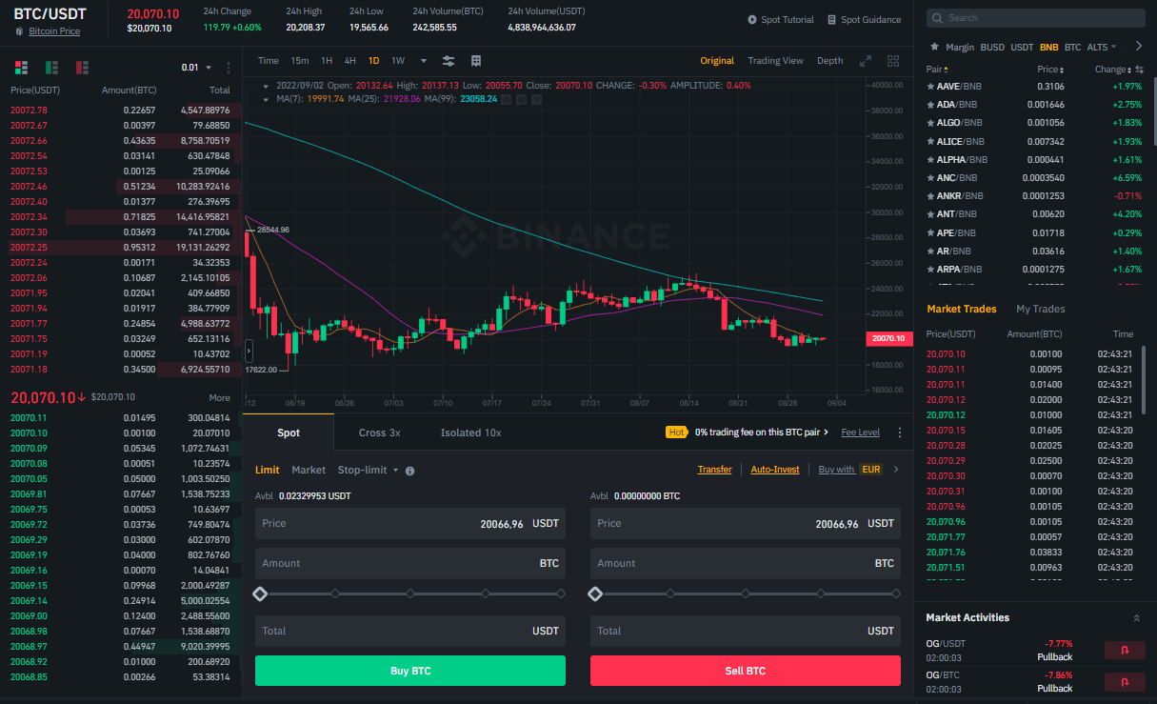Image resolution: width=1157 pixels, height=704 pixels.
Task: Click the sell-side Total USDT field
Action: 745,631
